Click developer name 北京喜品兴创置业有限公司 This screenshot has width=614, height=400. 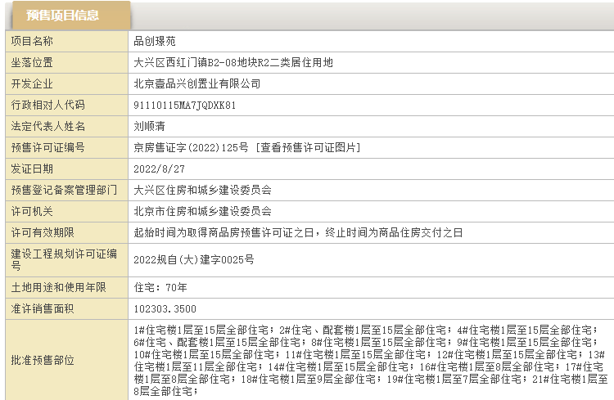click(196, 83)
